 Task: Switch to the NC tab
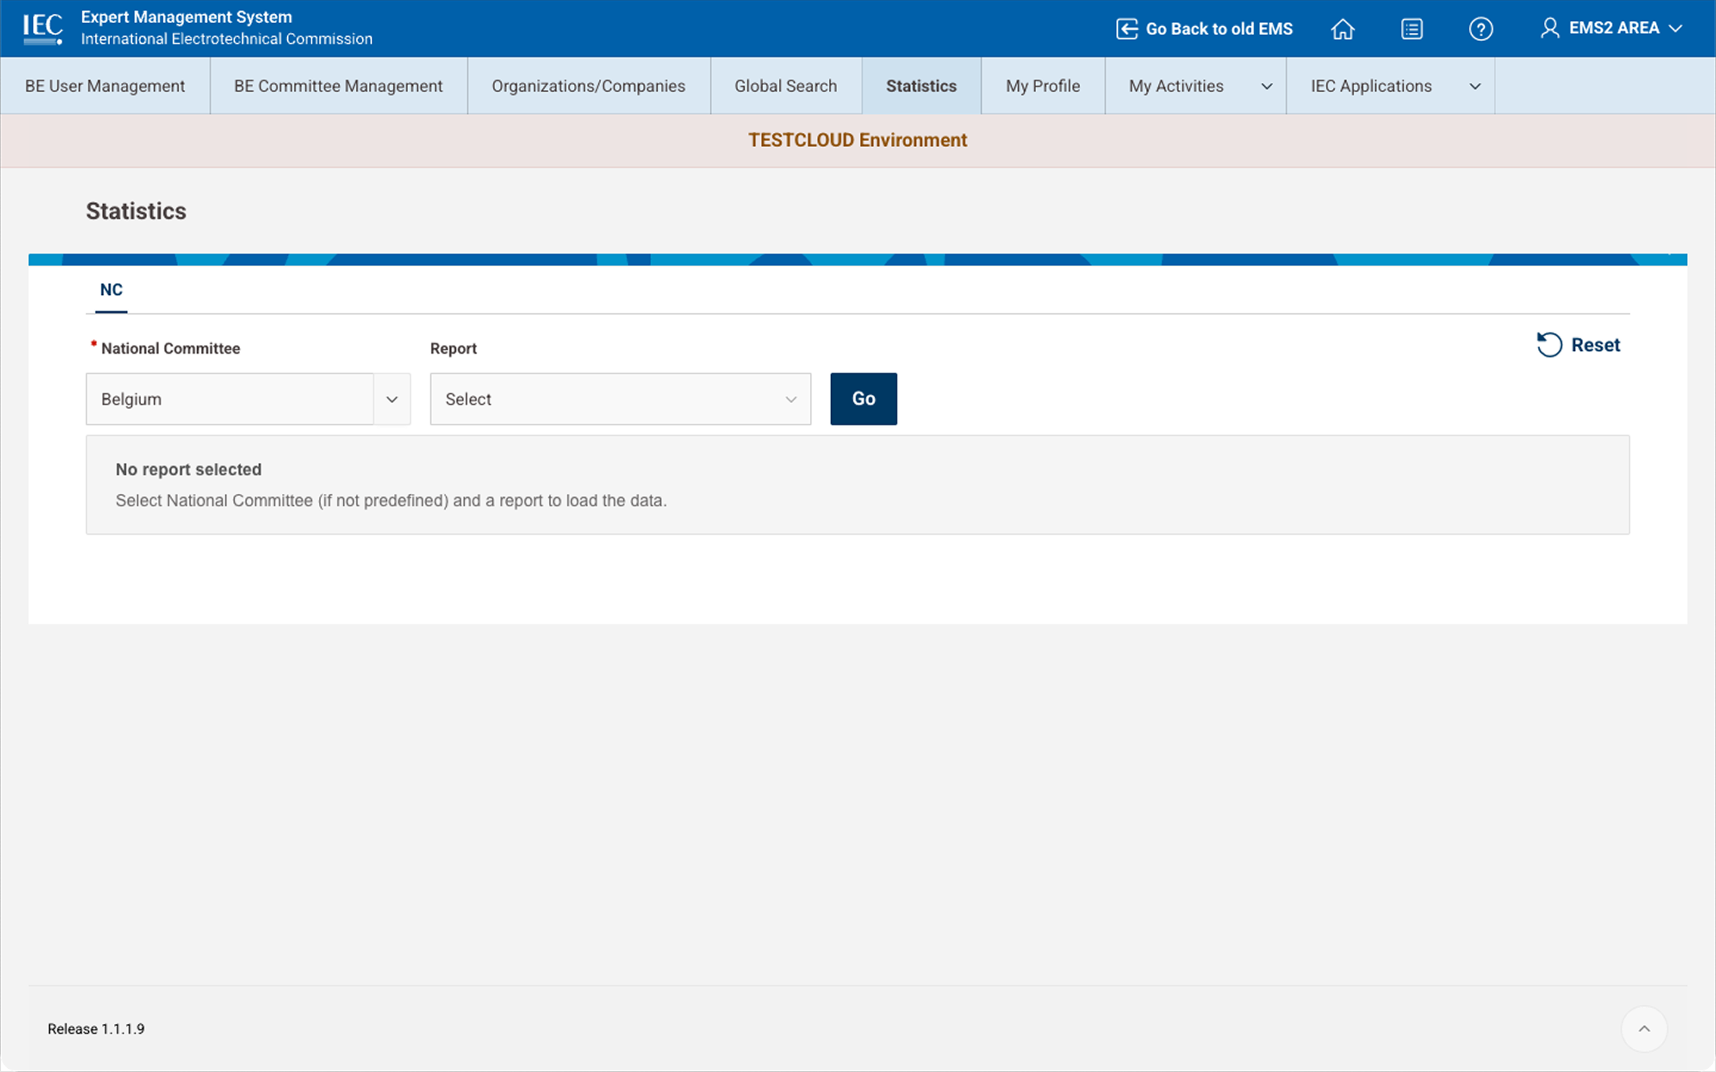(111, 290)
